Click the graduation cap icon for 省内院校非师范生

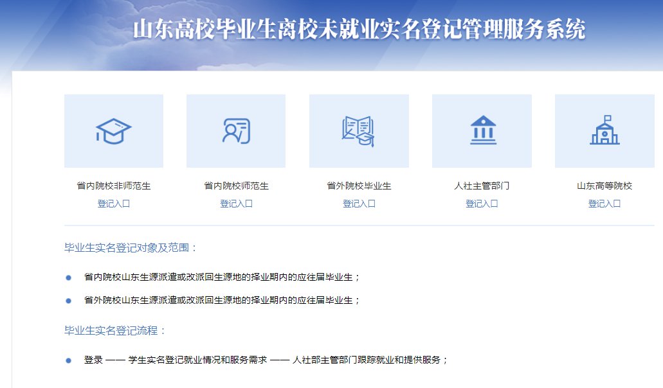(x=114, y=131)
